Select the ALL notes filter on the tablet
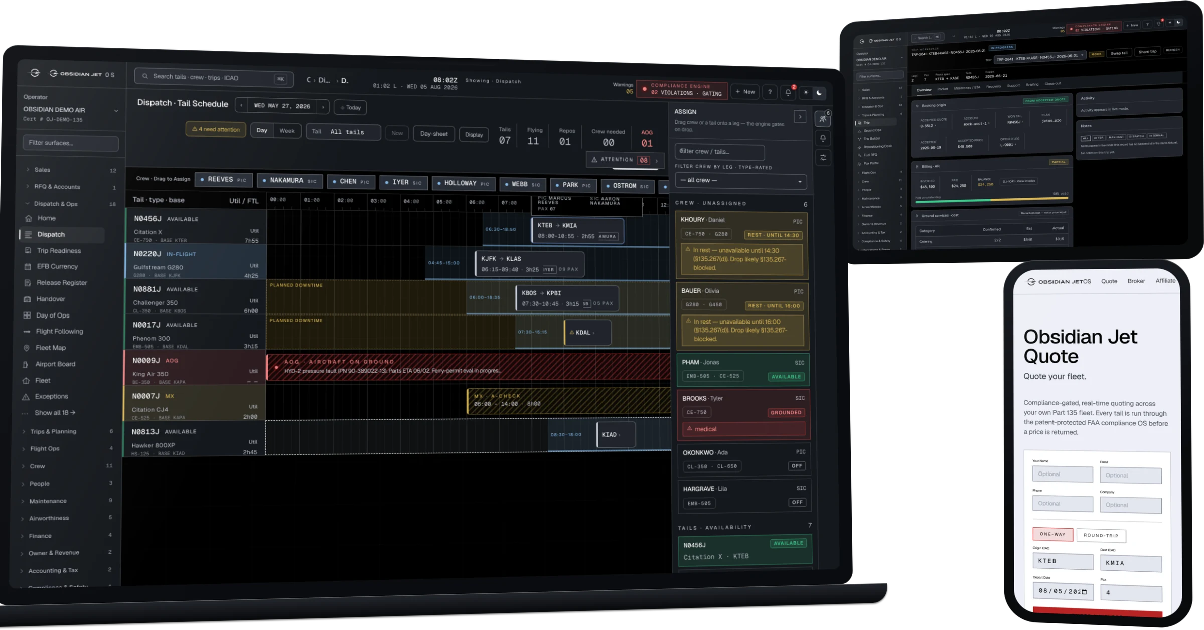This screenshot has width=1204, height=630. pos(1086,138)
